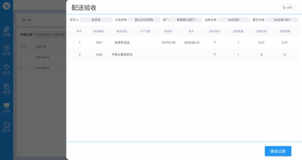
Task: Select the ERP sidebar icon
Action: pos(6,108)
